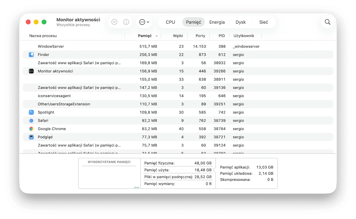Select the Safari web content row using 147,2 MB

(178, 87)
